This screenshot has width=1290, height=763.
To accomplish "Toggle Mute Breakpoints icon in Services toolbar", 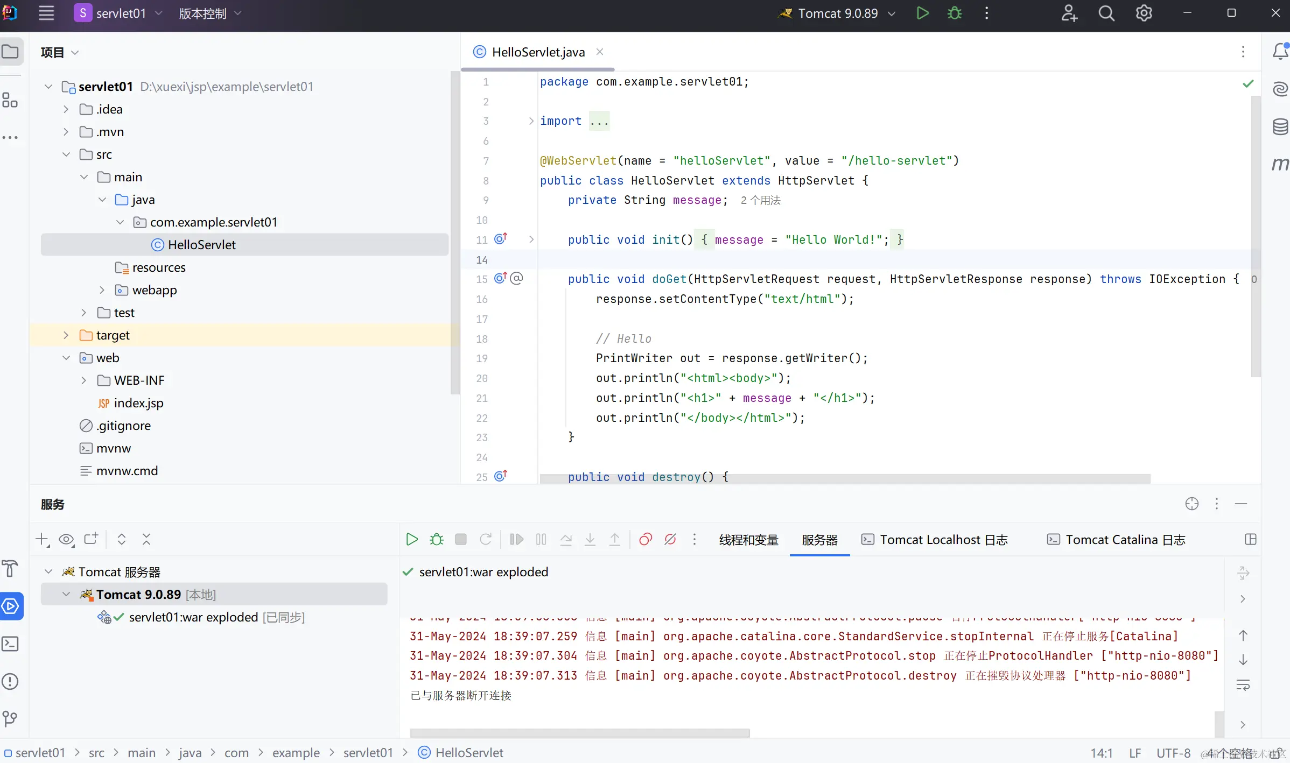I will tap(670, 539).
